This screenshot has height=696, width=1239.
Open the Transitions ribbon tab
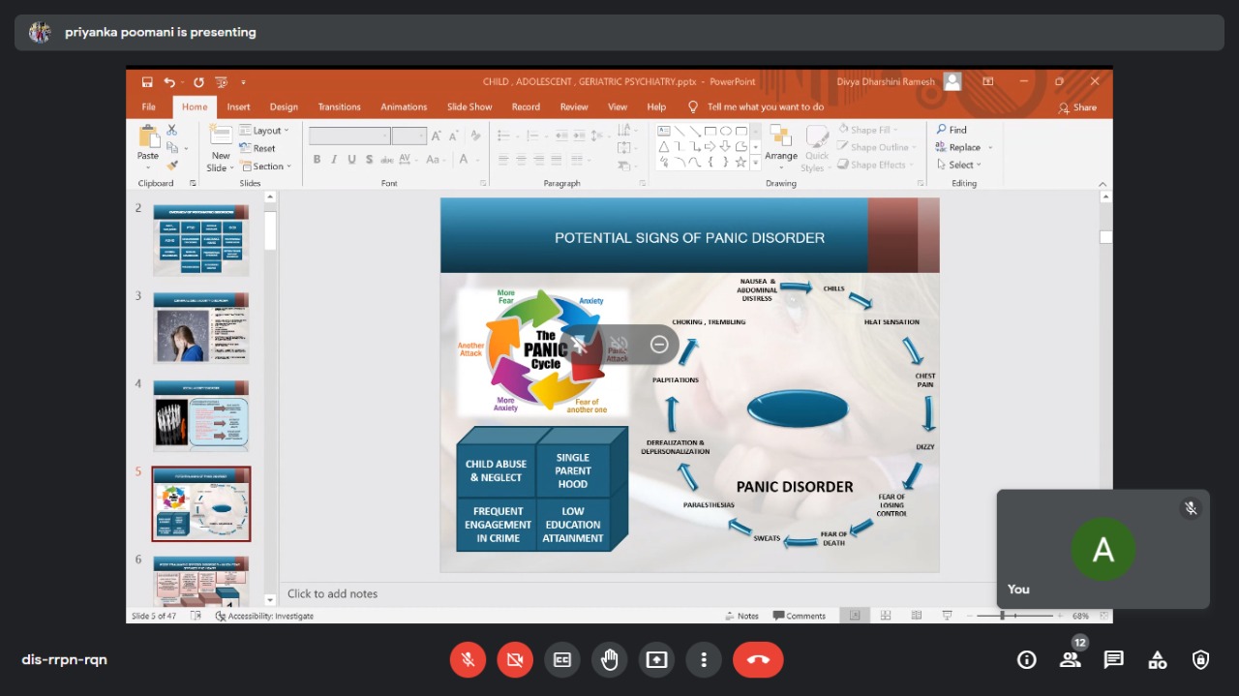[339, 107]
